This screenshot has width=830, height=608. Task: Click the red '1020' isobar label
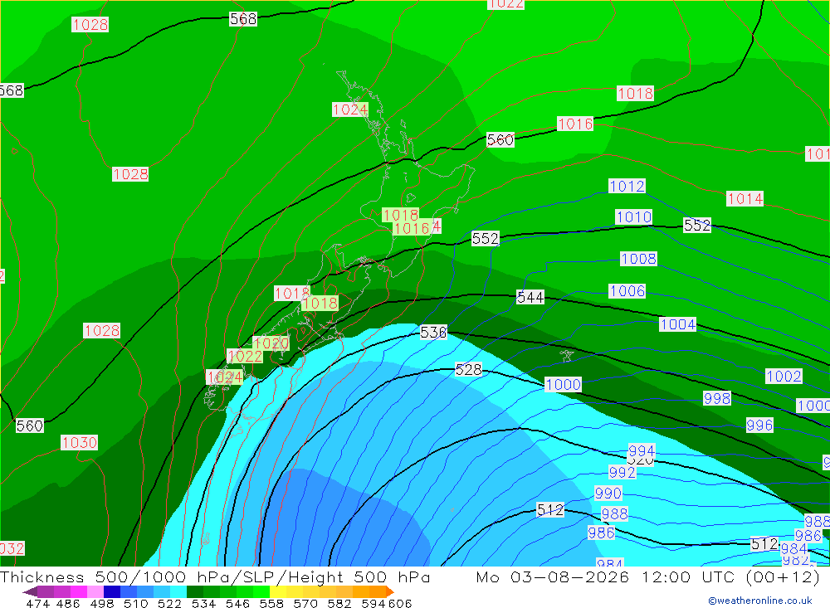pos(271,343)
